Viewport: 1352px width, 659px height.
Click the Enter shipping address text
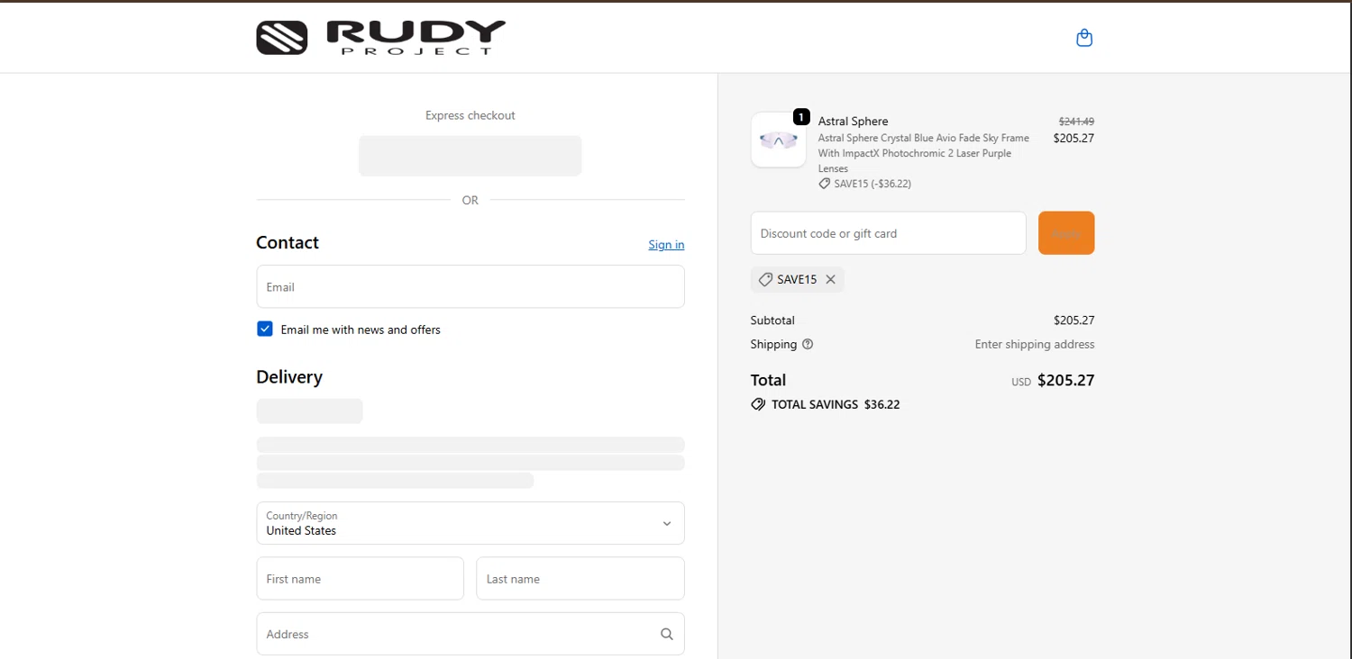click(1035, 344)
